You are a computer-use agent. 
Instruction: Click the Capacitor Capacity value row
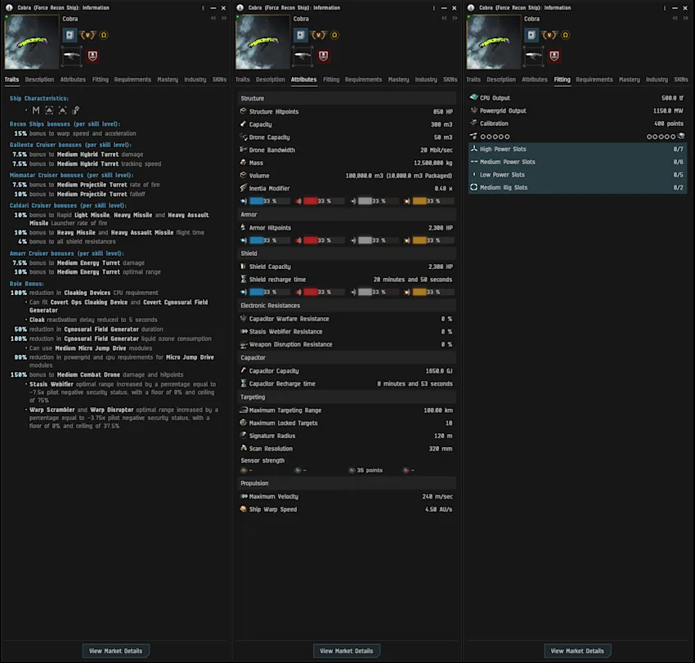347,370
